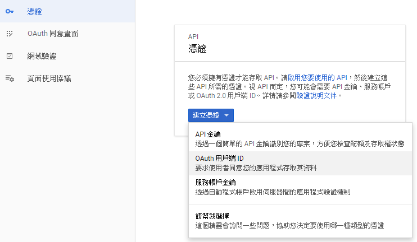Viewport: 417px width, 242px height.
Task: Open the 啟用您要使用的 API link
Action: coord(318,78)
